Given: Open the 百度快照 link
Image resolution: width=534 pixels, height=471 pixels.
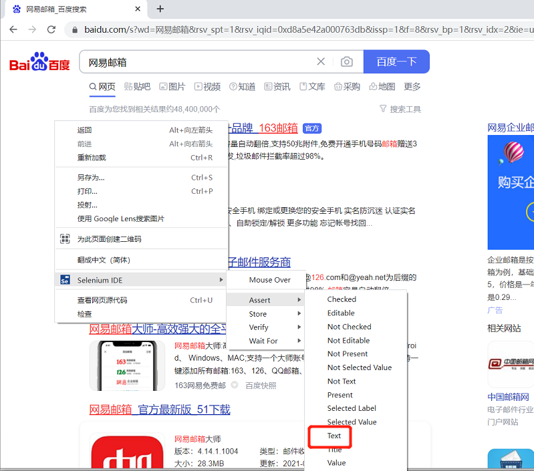Looking at the screenshot, I should tap(261, 385).
